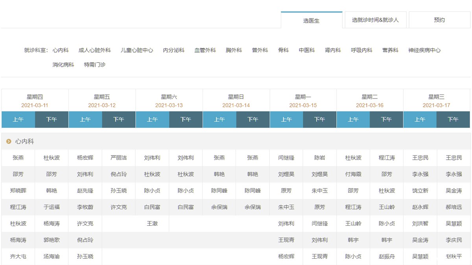Select doctor 齐大屯
The height and width of the screenshot is (265, 472).
(x=18, y=256)
